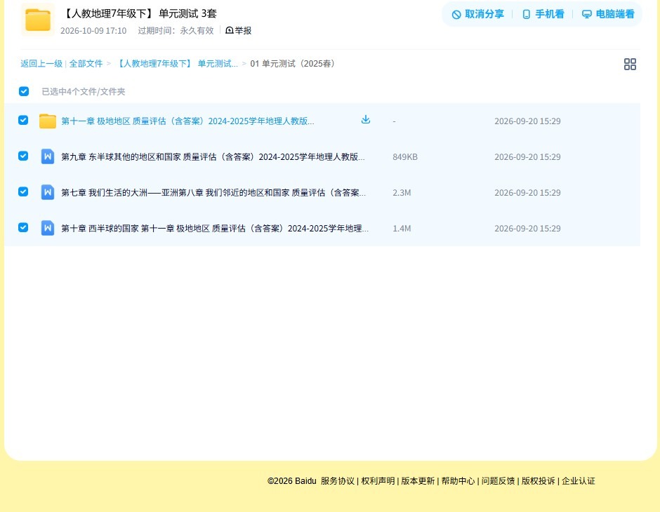Uncheck the 第十一章 极地地区 folder checkbox
The width and height of the screenshot is (660, 512).
(23, 120)
